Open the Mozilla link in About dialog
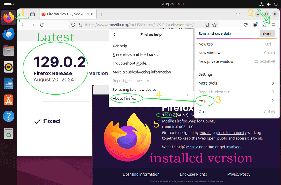281x185 pixels. [x=205, y=133]
